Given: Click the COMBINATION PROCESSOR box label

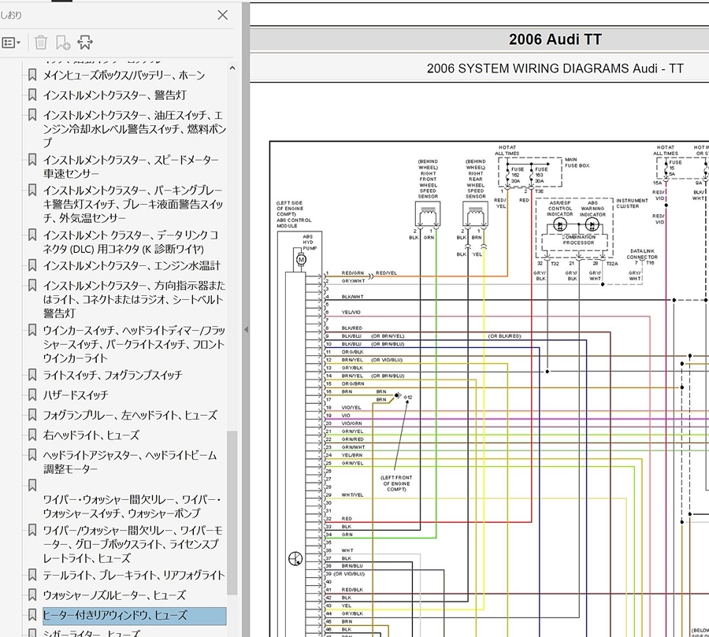Looking at the screenshot, I should tap(579, 239).
